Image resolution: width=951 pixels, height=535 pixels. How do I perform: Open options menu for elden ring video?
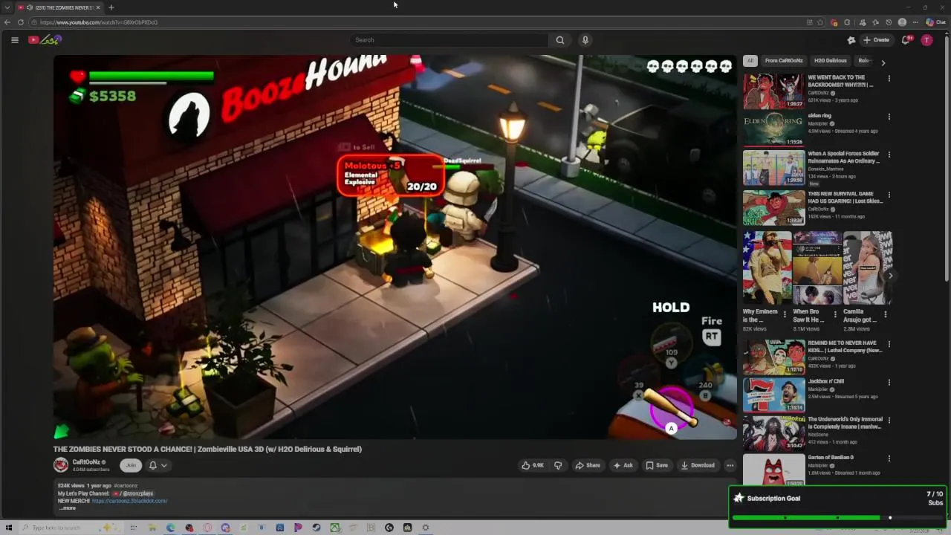(889, 117)
